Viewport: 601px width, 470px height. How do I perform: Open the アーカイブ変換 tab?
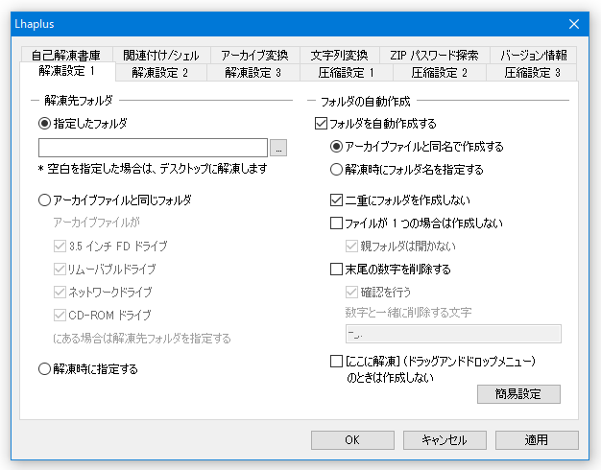254,56
